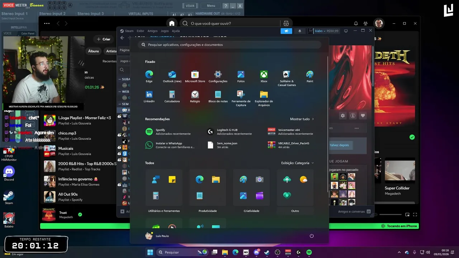Click Tocando em iPhone device bar
Image resolution: width=459 pixels, height=258 pixels.
[x=399, y=226]
